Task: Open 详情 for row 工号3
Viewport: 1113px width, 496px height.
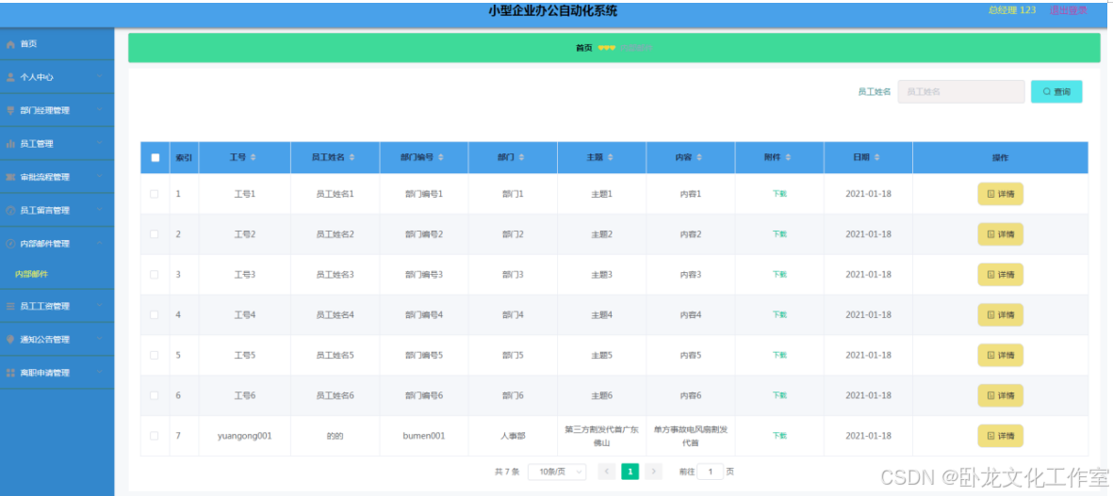Action: 1000,274
